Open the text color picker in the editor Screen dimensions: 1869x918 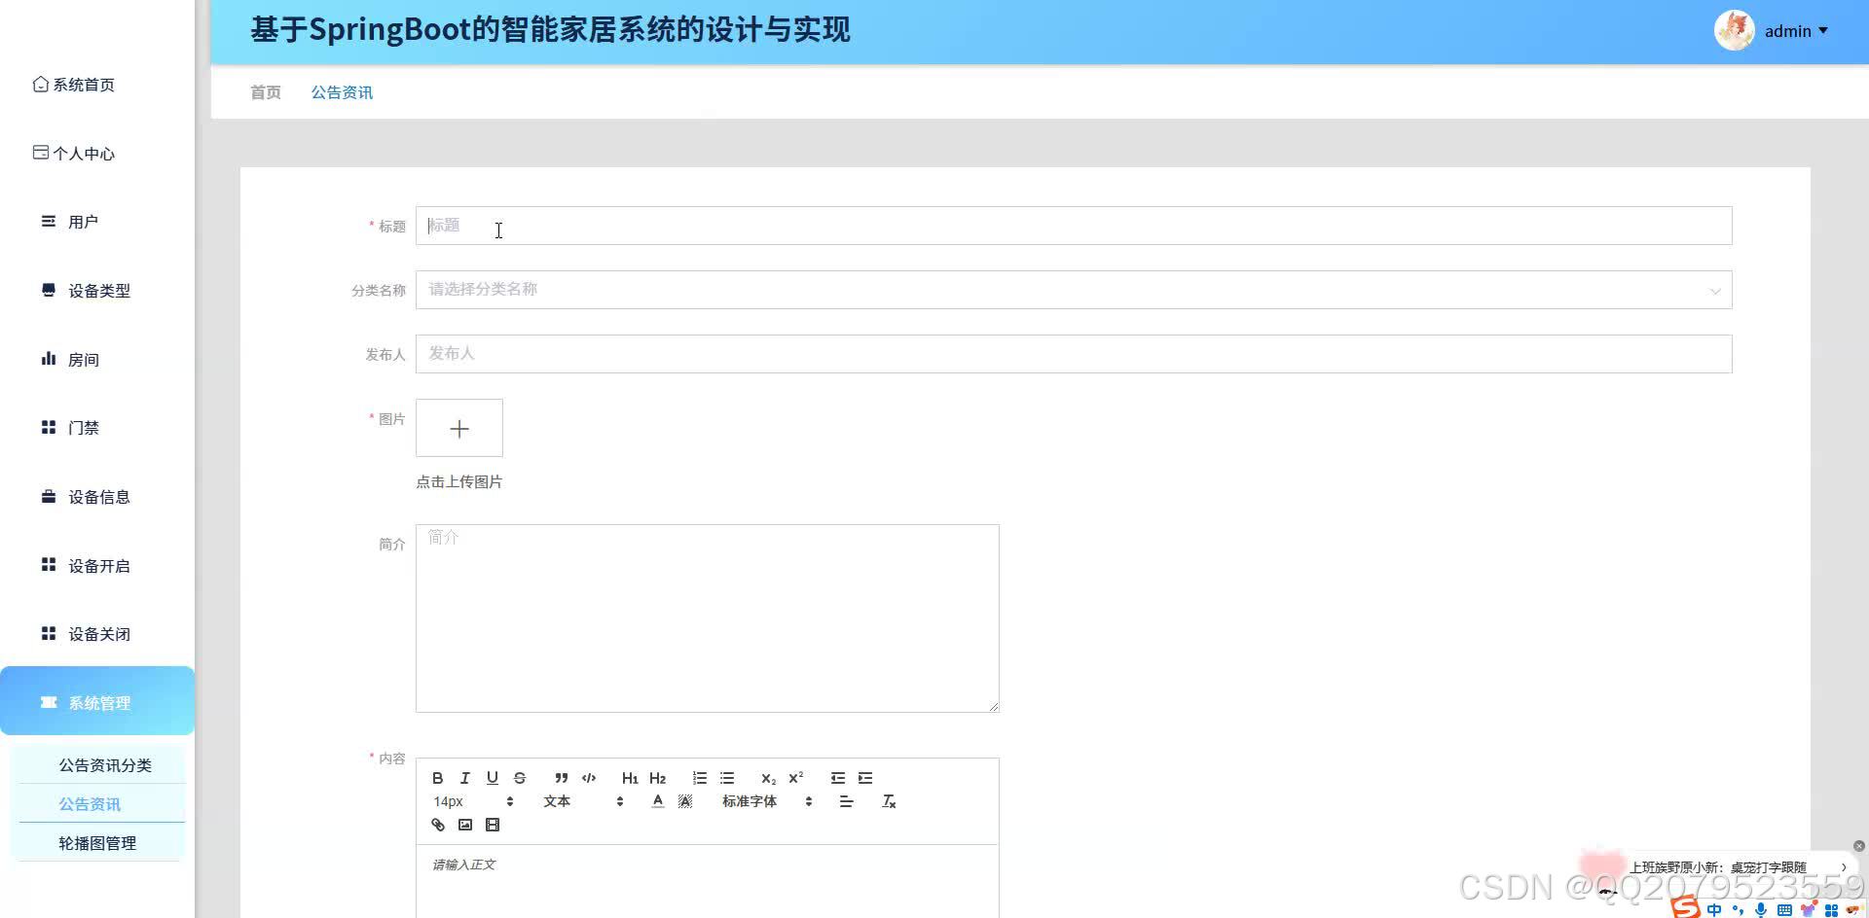point(658,800)
